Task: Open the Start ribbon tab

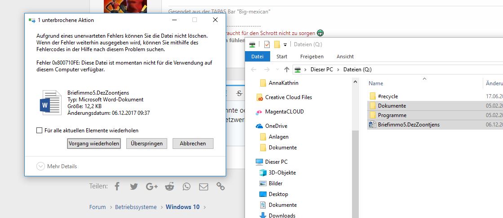Action: click(282, 57)
